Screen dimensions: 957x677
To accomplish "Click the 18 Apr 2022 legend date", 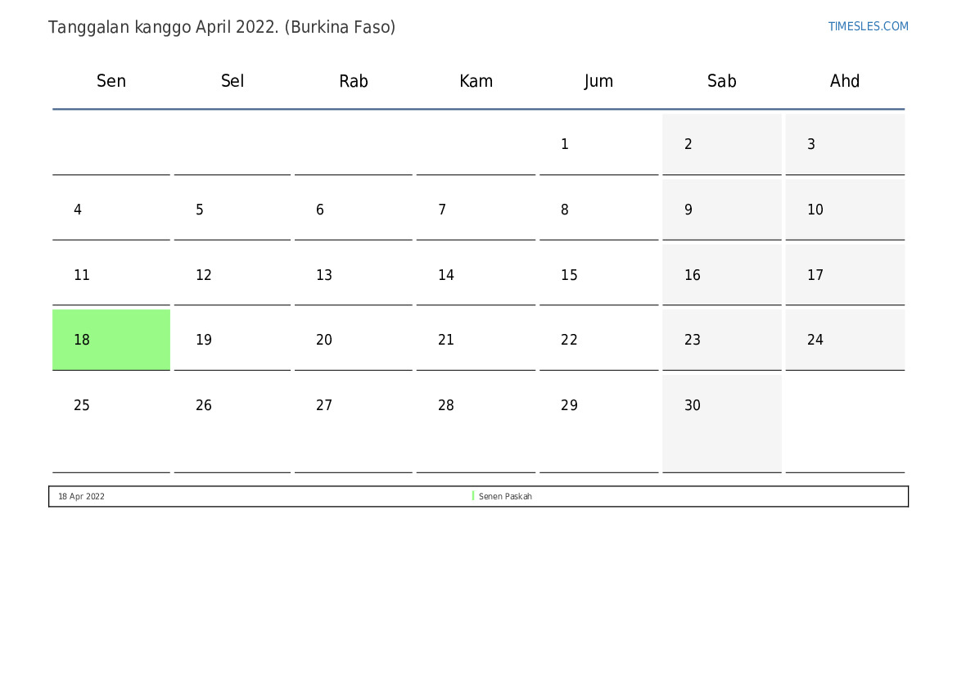I will click(x=81, y=496).
